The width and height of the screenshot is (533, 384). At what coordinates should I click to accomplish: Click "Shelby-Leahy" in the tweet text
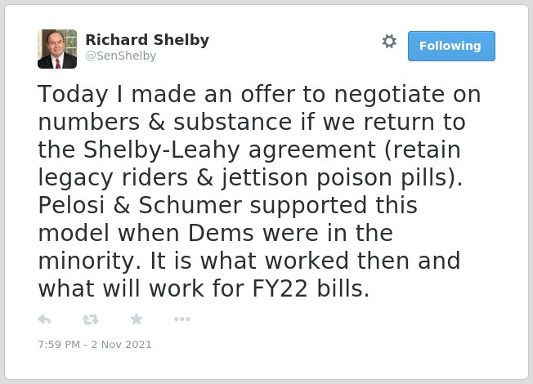(x=162, y=150)
